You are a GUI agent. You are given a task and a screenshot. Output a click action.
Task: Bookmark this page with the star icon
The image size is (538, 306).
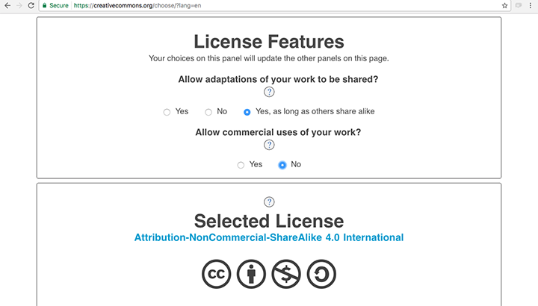pos(504,5)
